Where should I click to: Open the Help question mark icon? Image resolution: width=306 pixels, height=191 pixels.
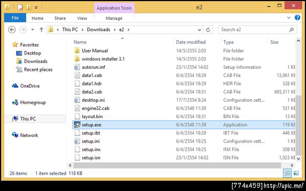point(297,17)
